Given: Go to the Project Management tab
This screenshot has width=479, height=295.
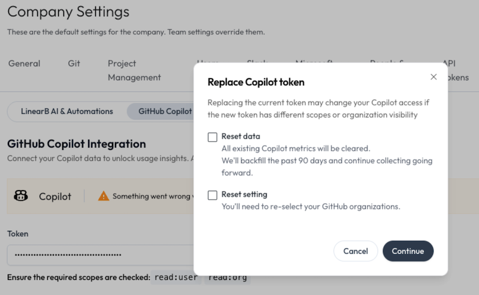Looking at the screenshot, I should pos(134,70).
